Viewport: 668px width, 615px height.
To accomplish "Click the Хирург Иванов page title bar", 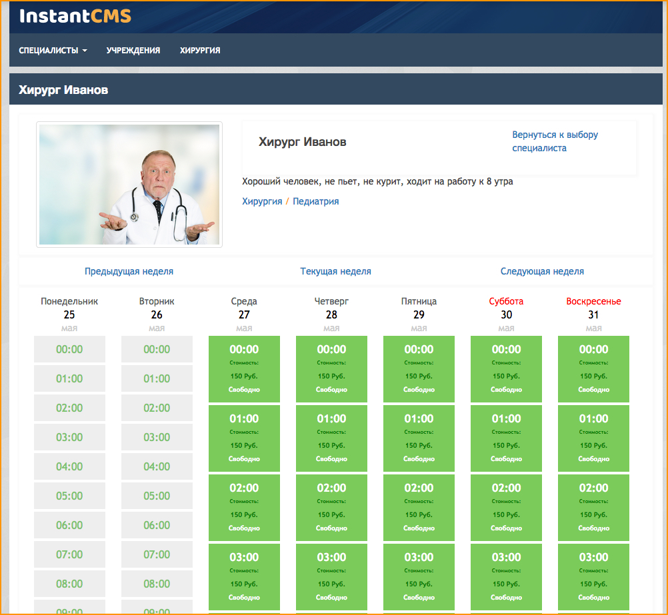I will point(336,89).
